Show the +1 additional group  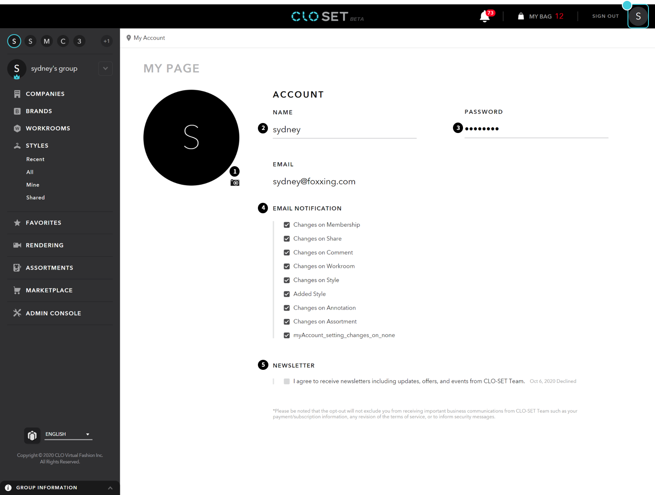(x=106, y=41)
